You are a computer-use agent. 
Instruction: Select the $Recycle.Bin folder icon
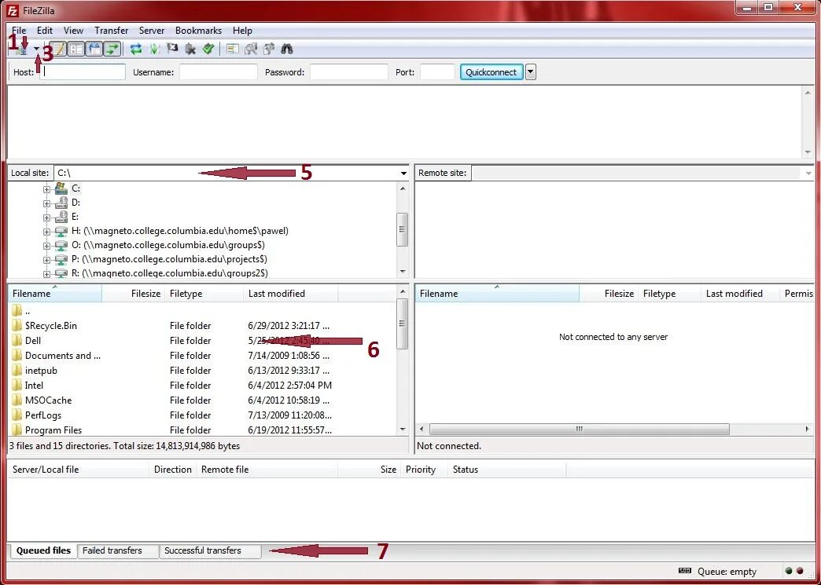pos(17,325)
